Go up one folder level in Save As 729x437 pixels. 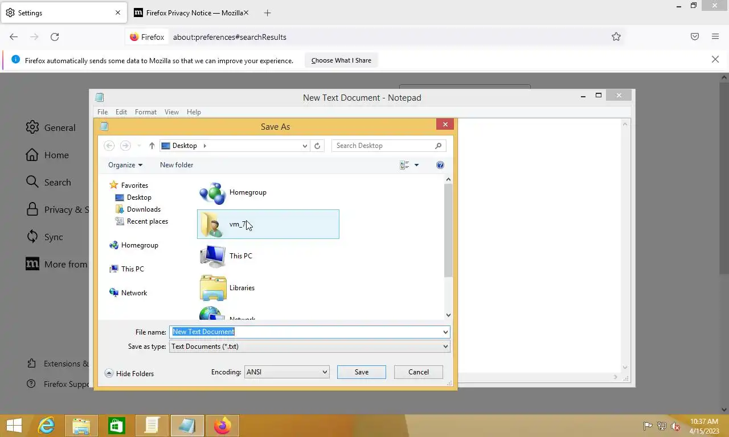point(151,146)
